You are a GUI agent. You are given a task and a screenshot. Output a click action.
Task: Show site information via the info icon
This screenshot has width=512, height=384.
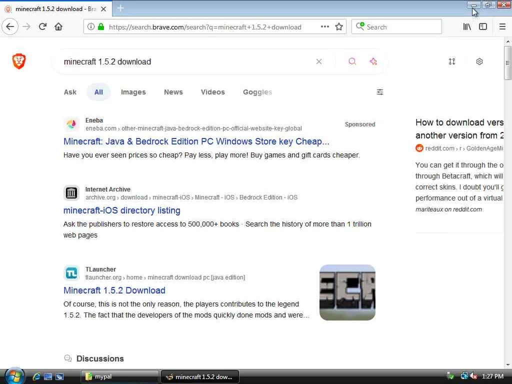91,27
